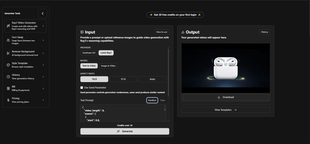
Task: Click the How to use button
Action: pos(162,32)
